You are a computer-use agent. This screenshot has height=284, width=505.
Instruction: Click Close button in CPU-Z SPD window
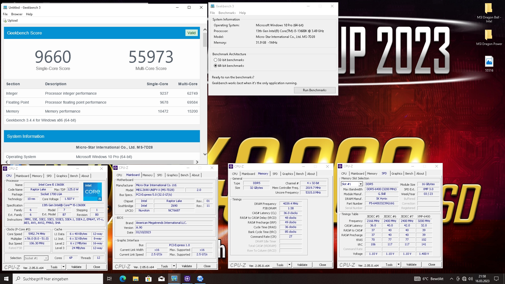pos(432,265)
